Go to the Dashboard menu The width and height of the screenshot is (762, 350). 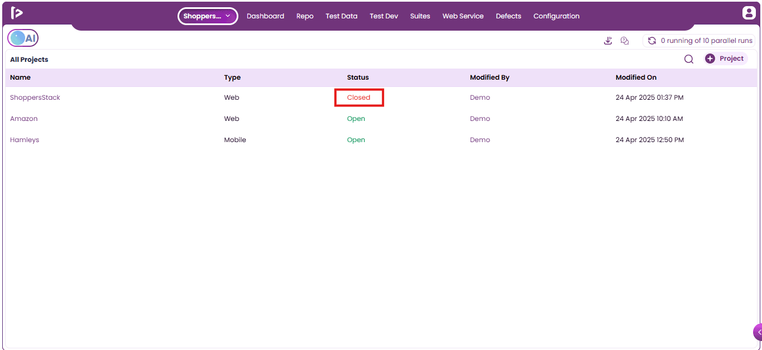click(265, 16)
